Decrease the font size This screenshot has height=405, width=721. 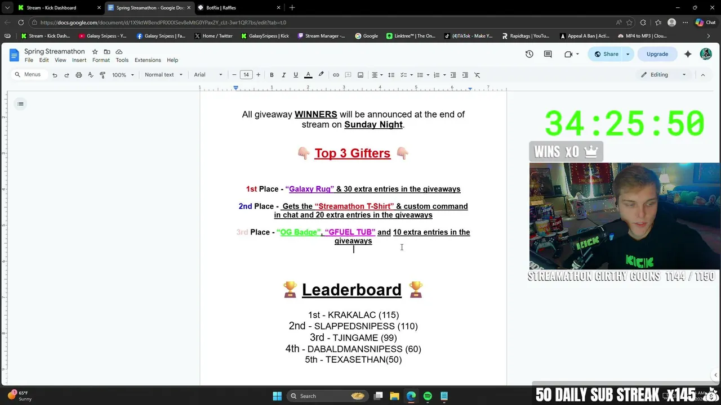[234, 75]
